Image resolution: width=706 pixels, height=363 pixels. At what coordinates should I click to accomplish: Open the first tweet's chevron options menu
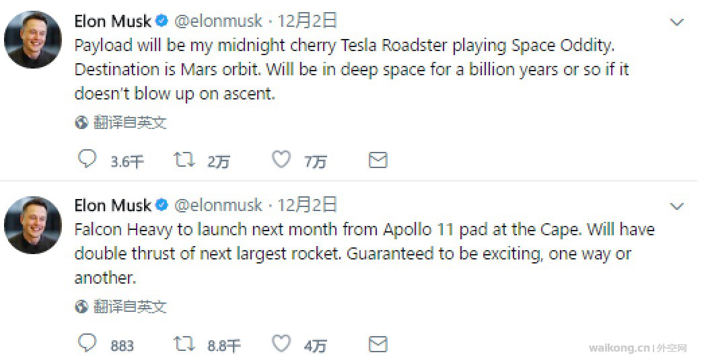[x=677, y=22]
